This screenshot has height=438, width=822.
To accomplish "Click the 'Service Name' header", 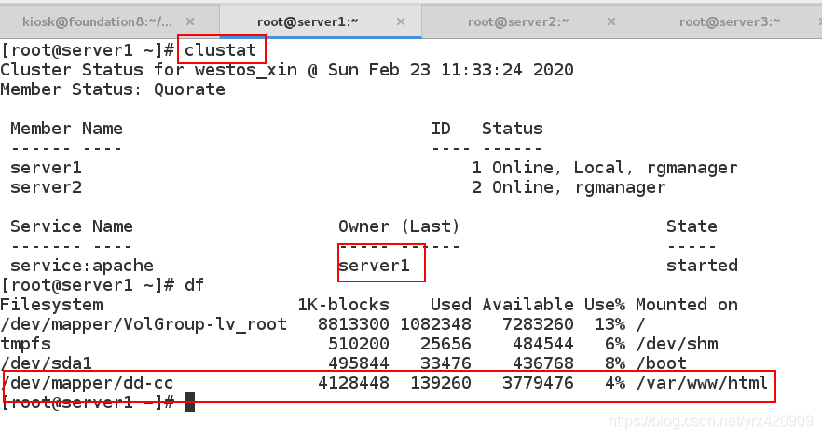I will [x=72, y=226].
